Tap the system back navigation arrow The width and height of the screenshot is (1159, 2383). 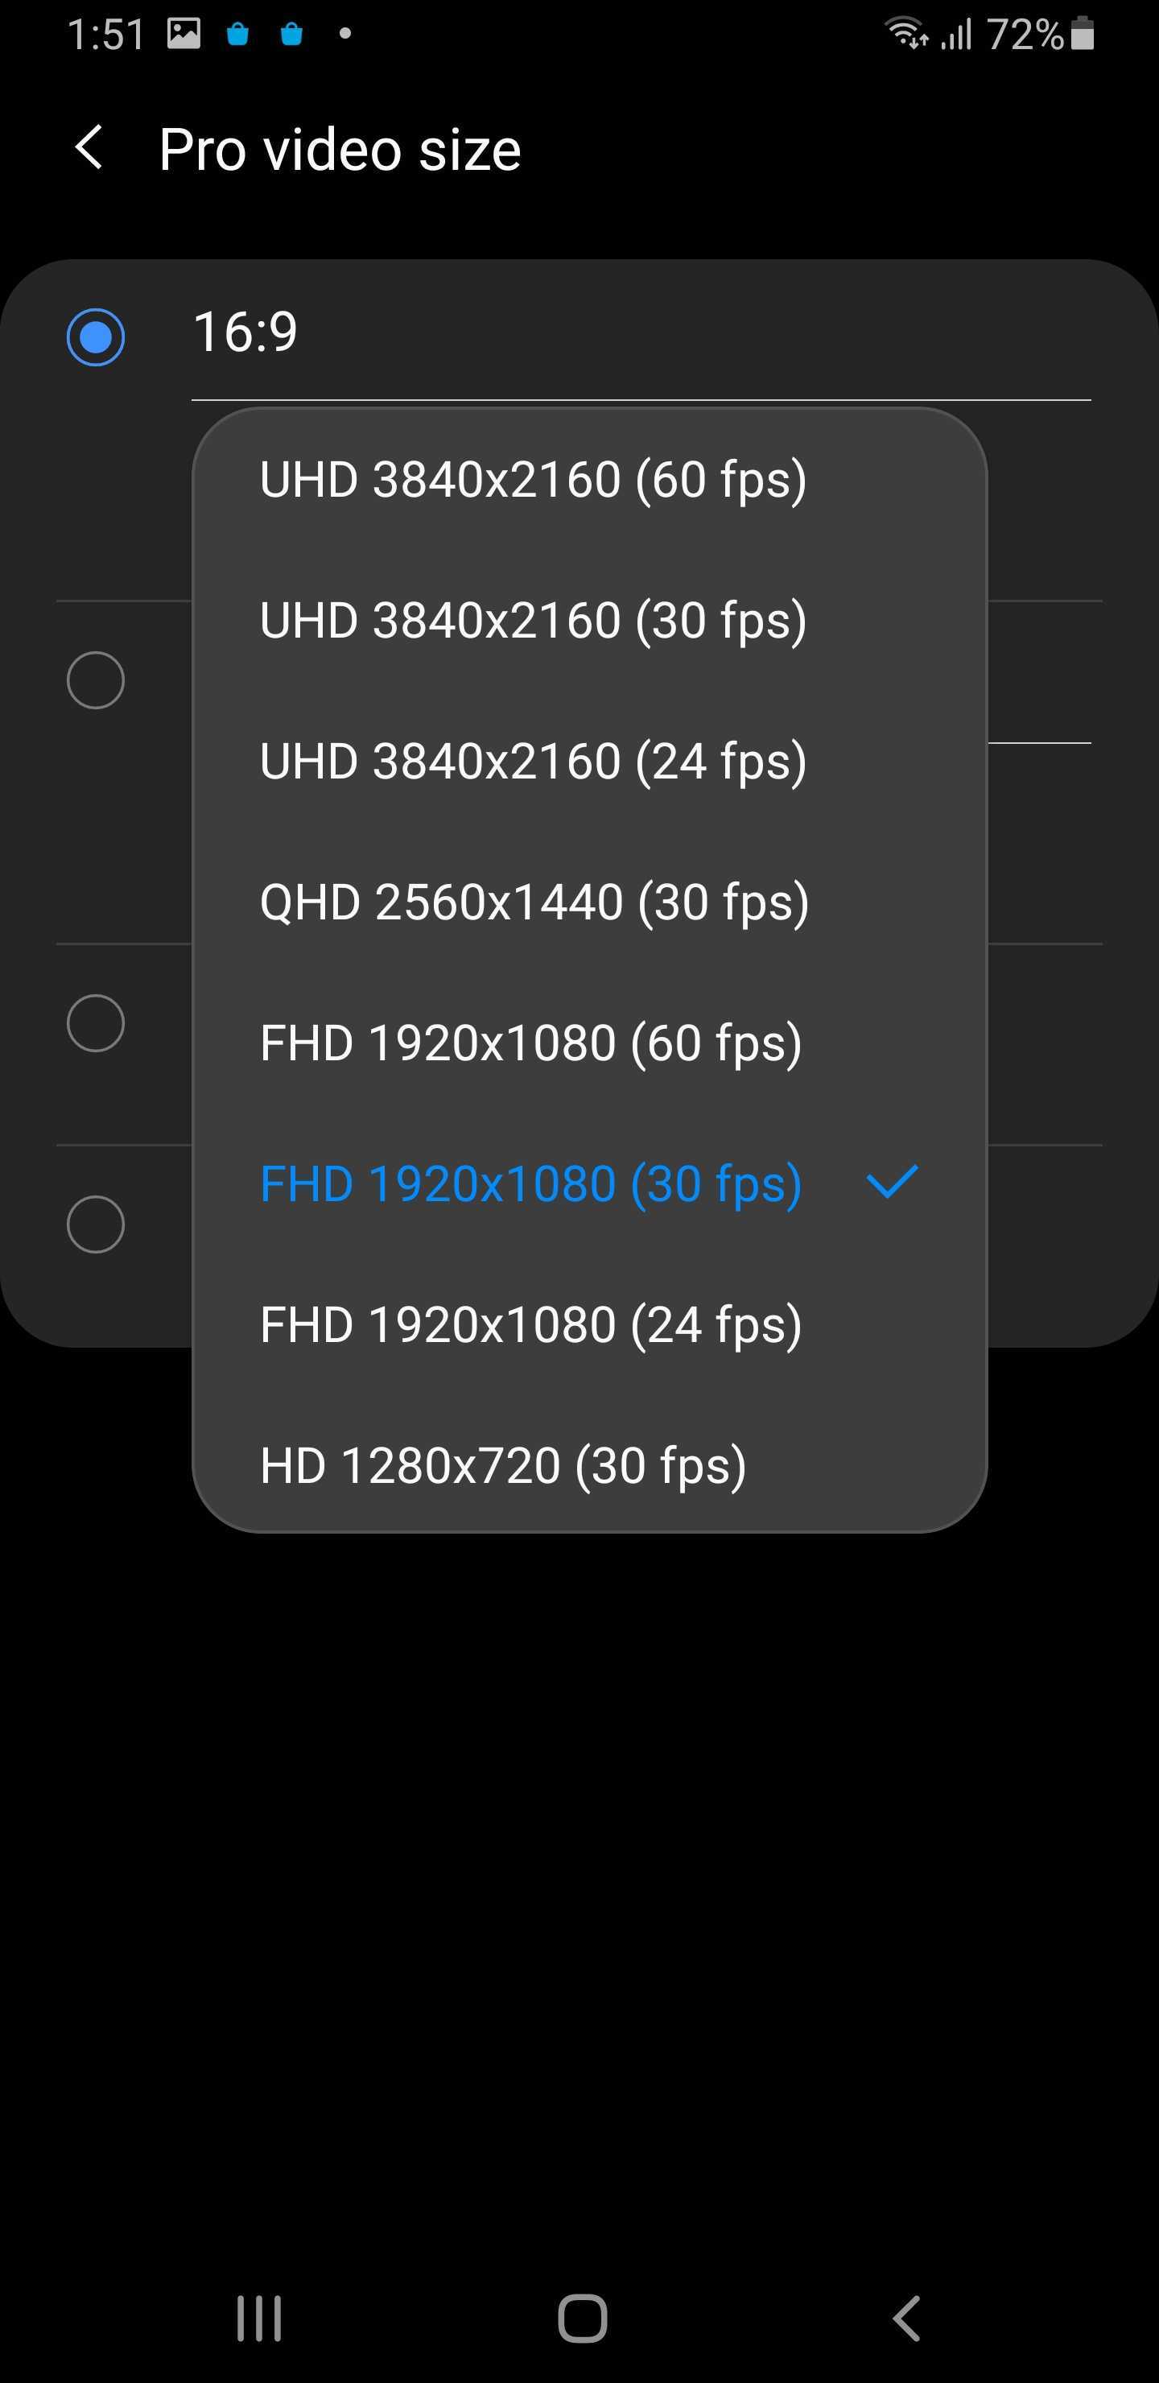click(x=905, y=2317)
